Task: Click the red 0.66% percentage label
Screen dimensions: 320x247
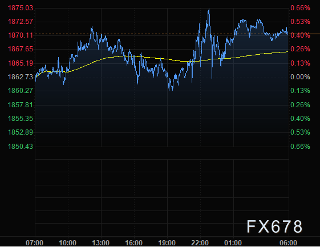Action: point(300,8)
